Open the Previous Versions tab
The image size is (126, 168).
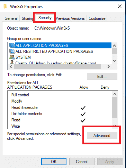click(70, 18)
